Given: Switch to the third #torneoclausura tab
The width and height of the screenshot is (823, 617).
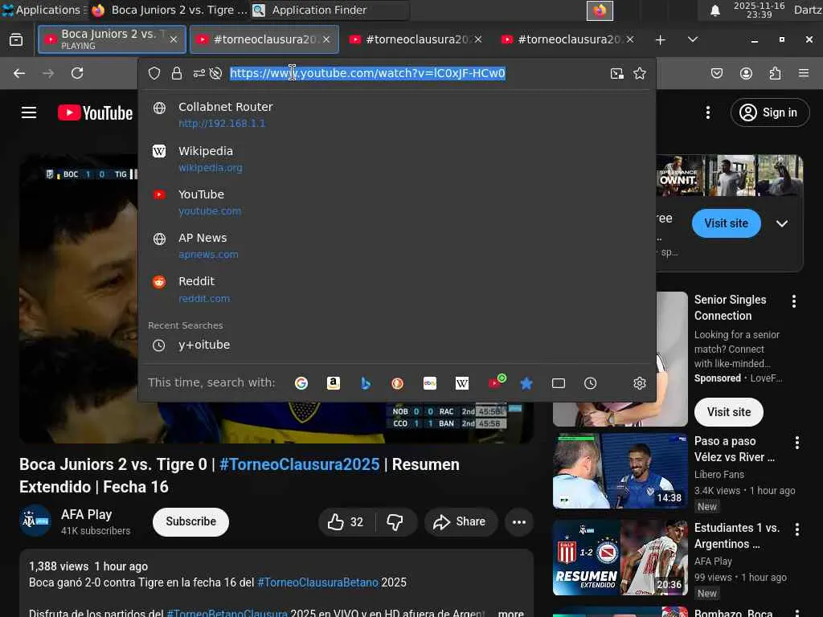Looking at the screenshot, I should point(416,39).
